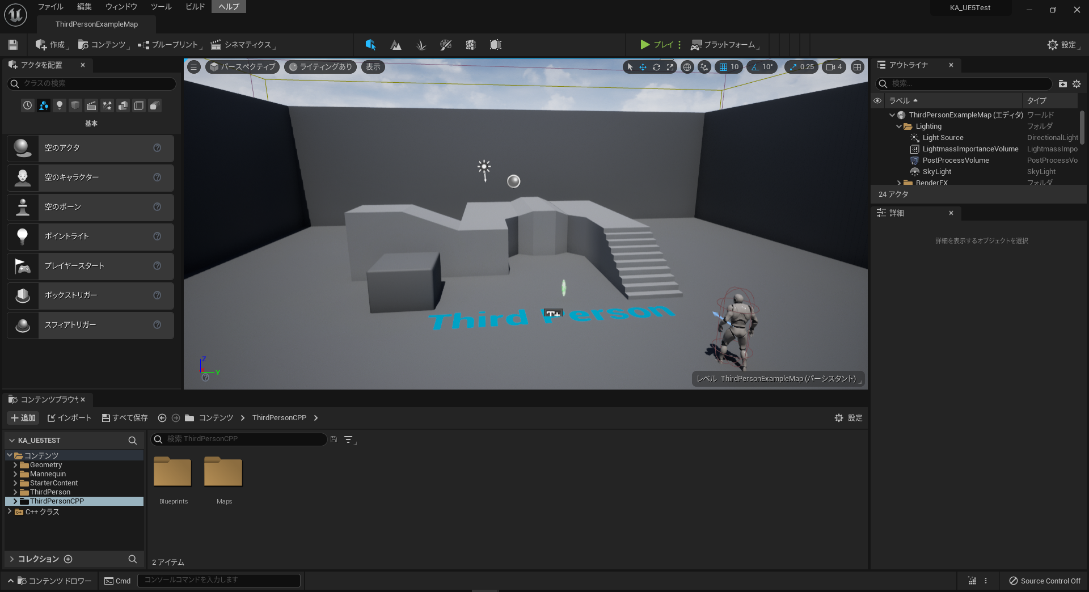Expand the Collections section
Viewport: 1089px width, 592px height.
[x=11, y=559]
